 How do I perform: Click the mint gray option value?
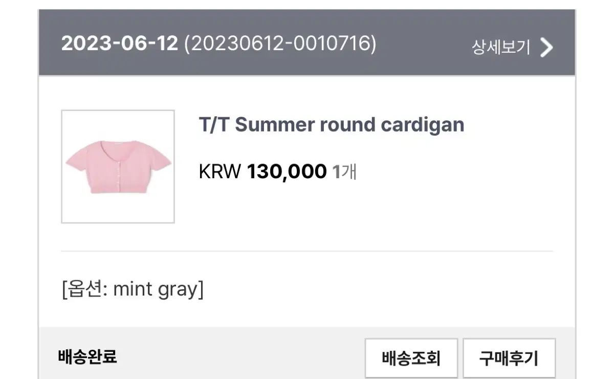point(155,289)
